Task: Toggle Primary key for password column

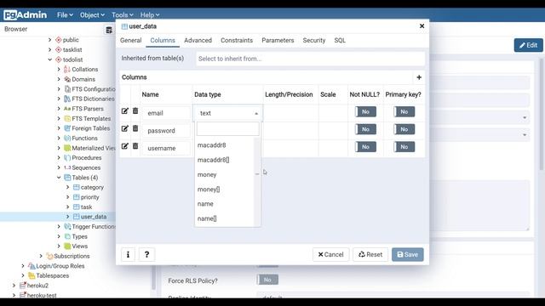Action: point(404,129)
